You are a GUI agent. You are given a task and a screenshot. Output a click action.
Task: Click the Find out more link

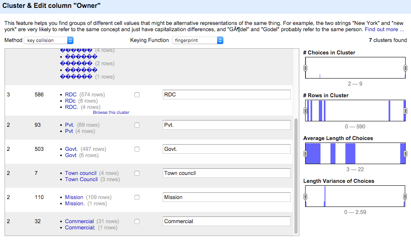[384, 30]
